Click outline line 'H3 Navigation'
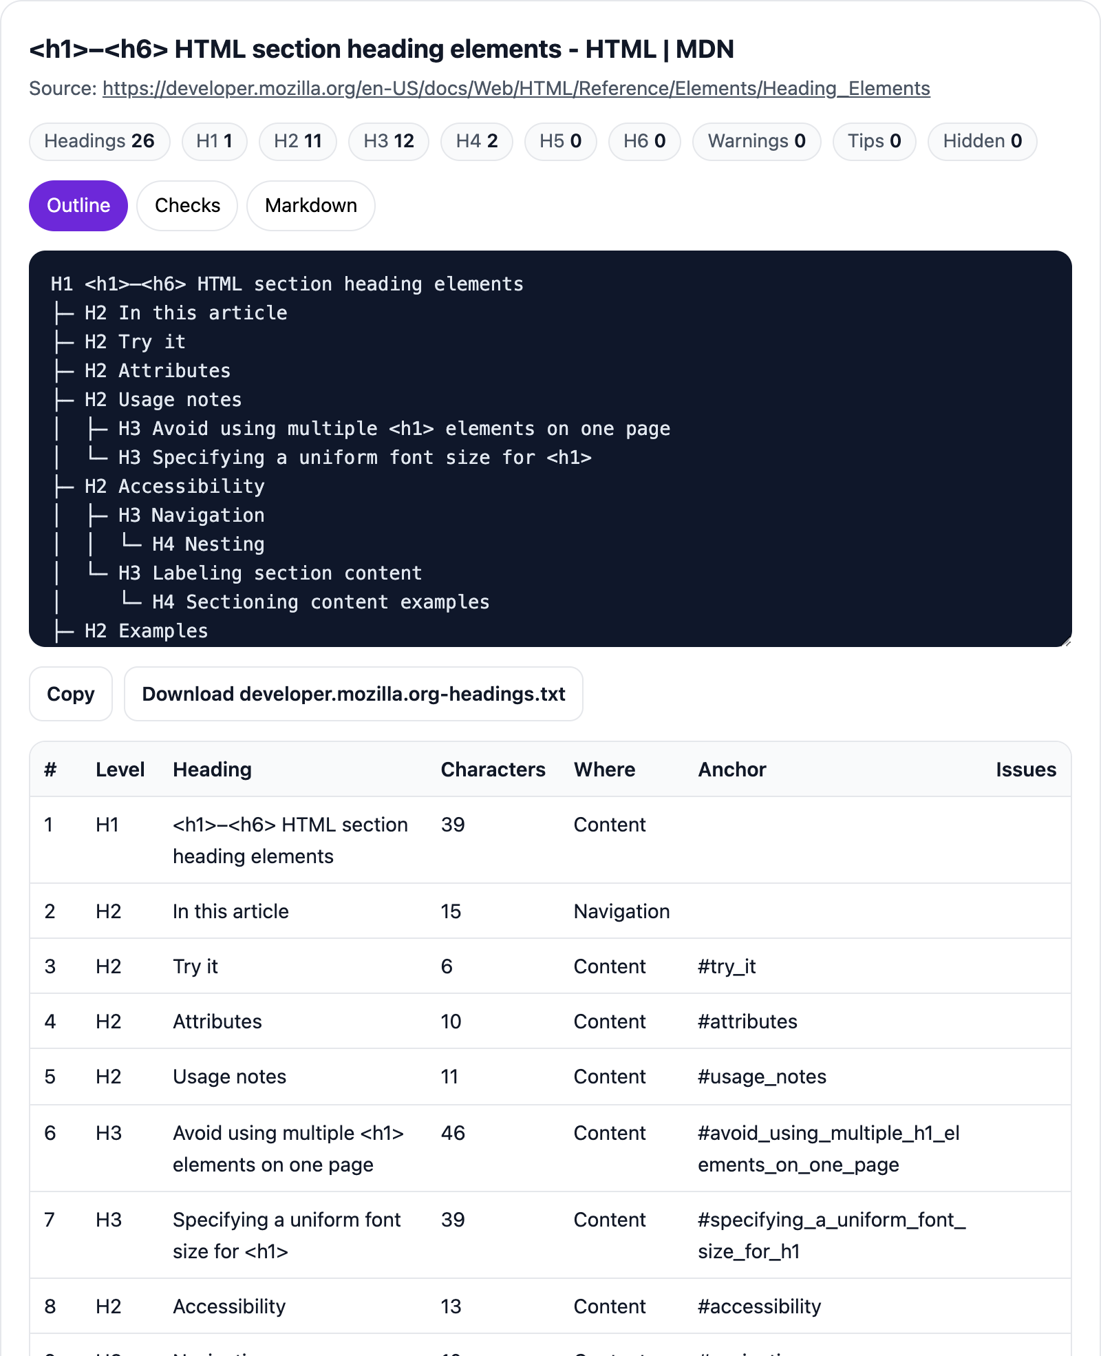Screen dimensions: 1101x1356 coord(191,515)
